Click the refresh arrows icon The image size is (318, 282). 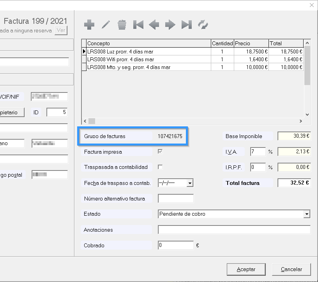[203, 25]
